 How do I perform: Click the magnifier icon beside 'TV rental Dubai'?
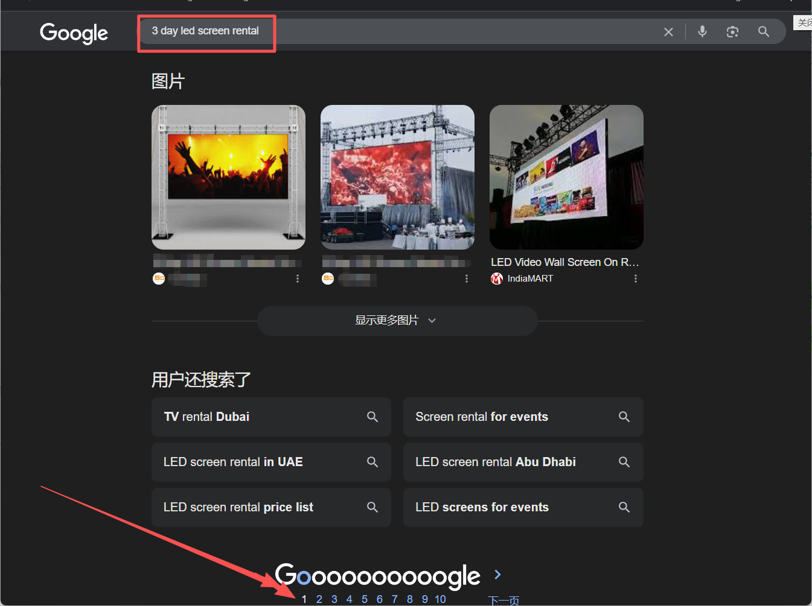[372, 417]
